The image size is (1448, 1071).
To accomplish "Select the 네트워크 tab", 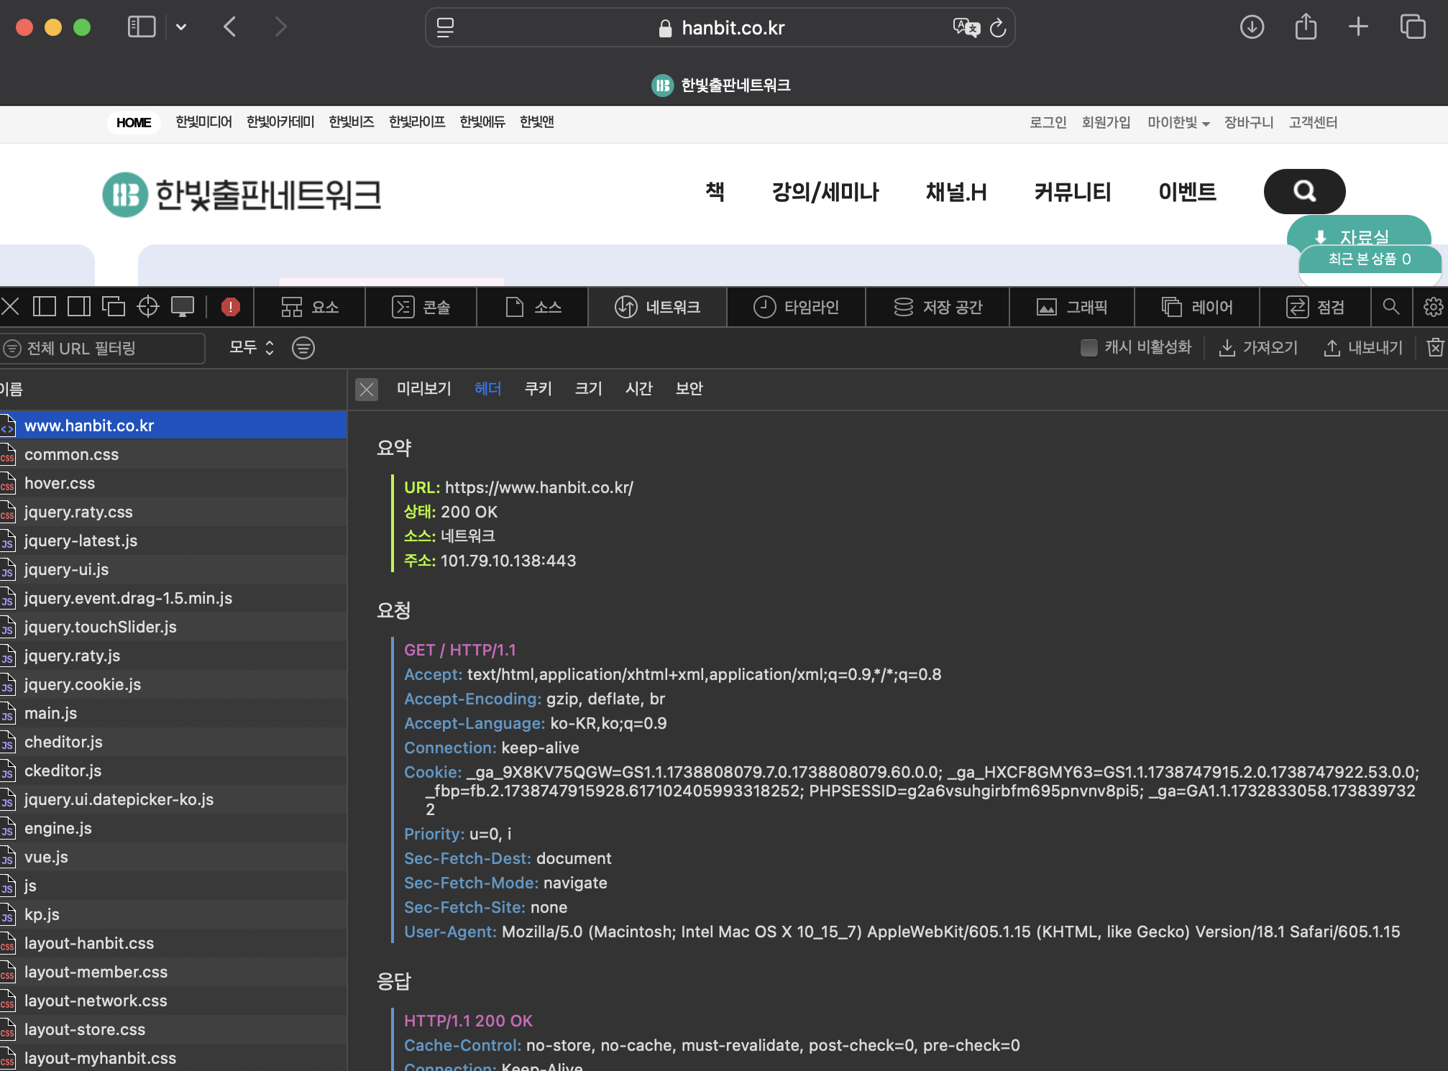I will (658, 307).
